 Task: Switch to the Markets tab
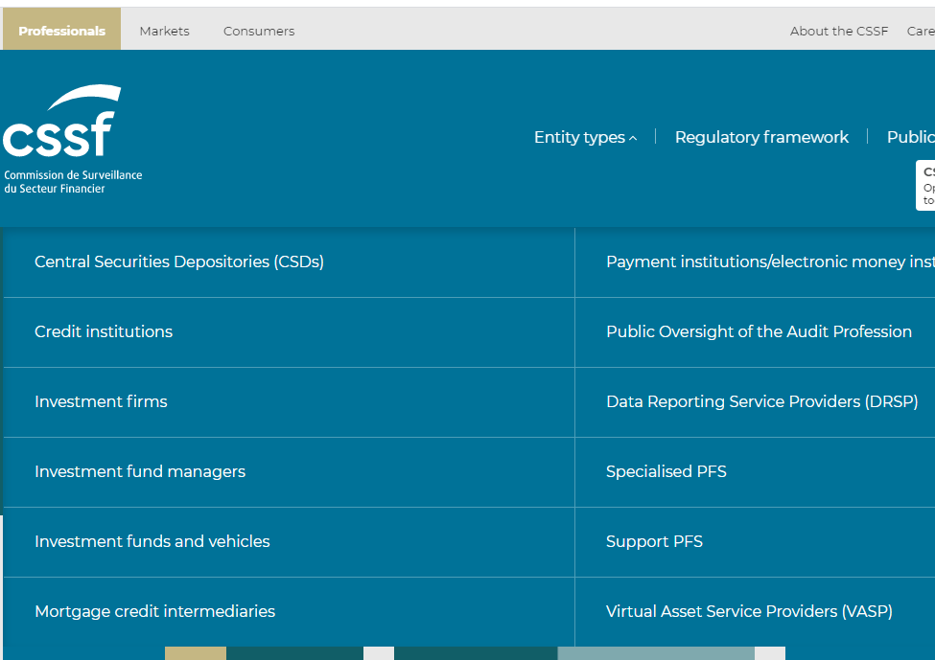[x=165, y=31]
